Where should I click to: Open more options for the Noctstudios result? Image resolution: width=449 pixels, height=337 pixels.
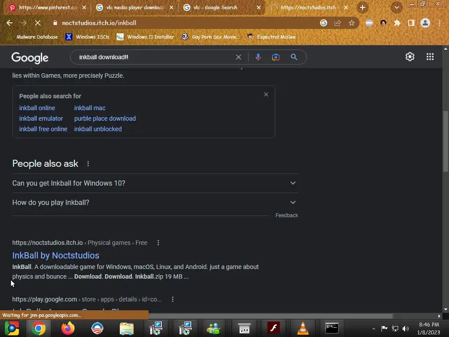click(x=158, y=243)
